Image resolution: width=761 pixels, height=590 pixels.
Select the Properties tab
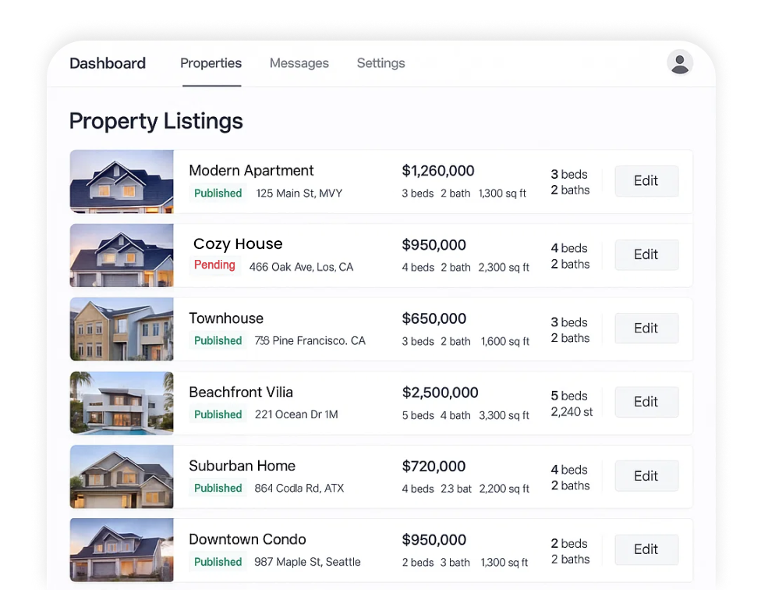211,63
